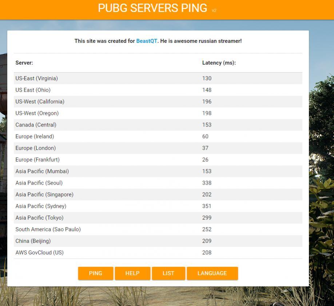Select Asia Pacific (Sydney) server name

click(x=41, y=206)
